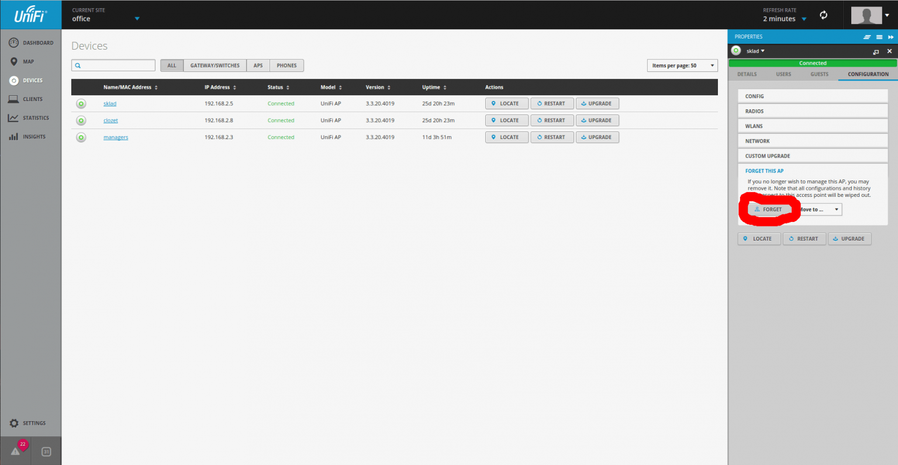Switch to the GUESTS tab

click(820, 74)
